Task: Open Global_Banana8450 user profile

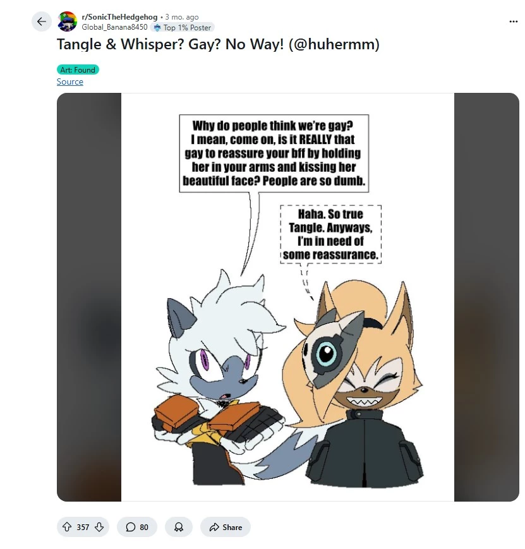Action: (114, 27)
